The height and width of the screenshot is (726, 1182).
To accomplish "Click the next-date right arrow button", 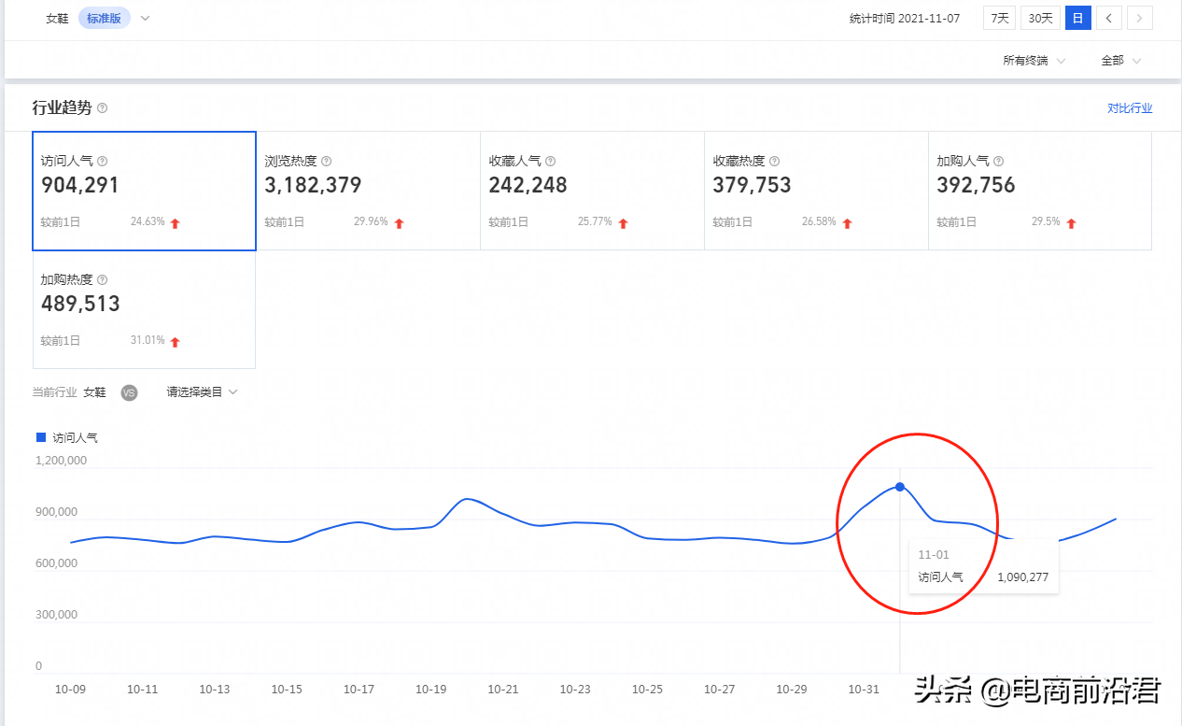I will click(x=1139, y=18).
